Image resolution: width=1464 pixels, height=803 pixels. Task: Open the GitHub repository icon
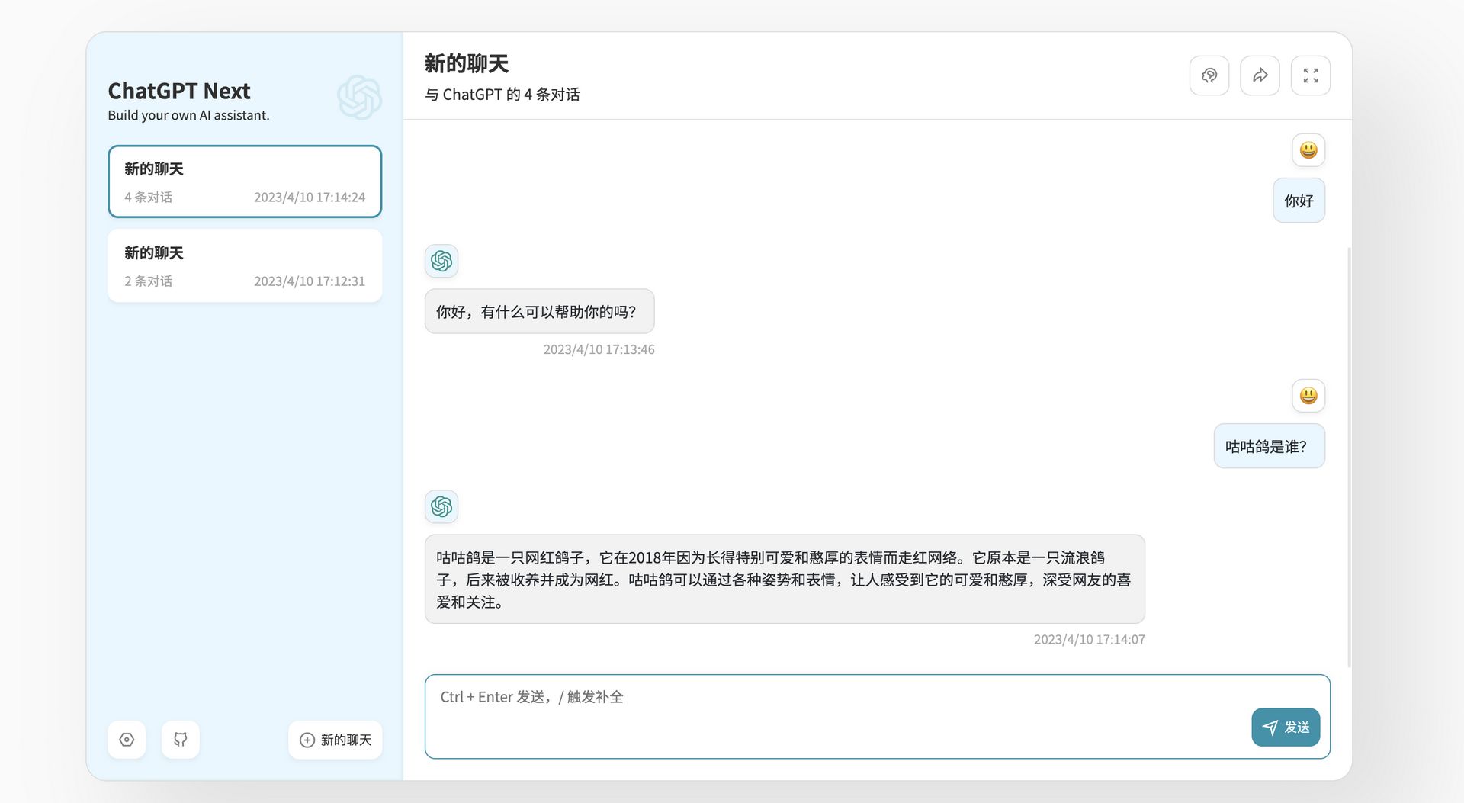pos(181,740)
